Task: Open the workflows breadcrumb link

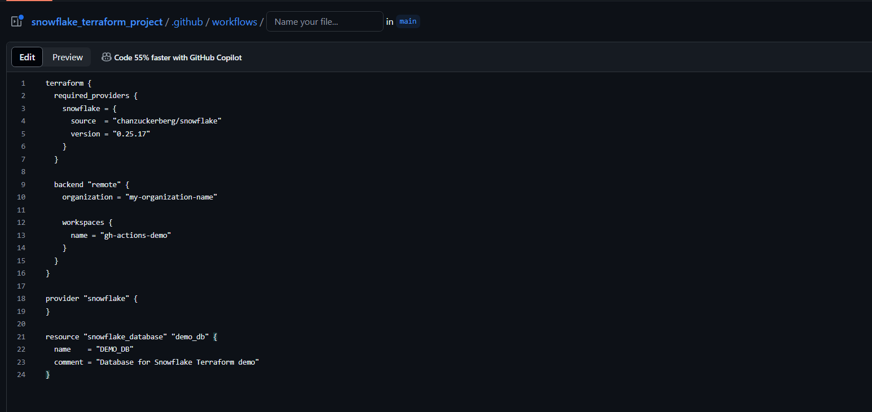Action: (x=234, y=21)
